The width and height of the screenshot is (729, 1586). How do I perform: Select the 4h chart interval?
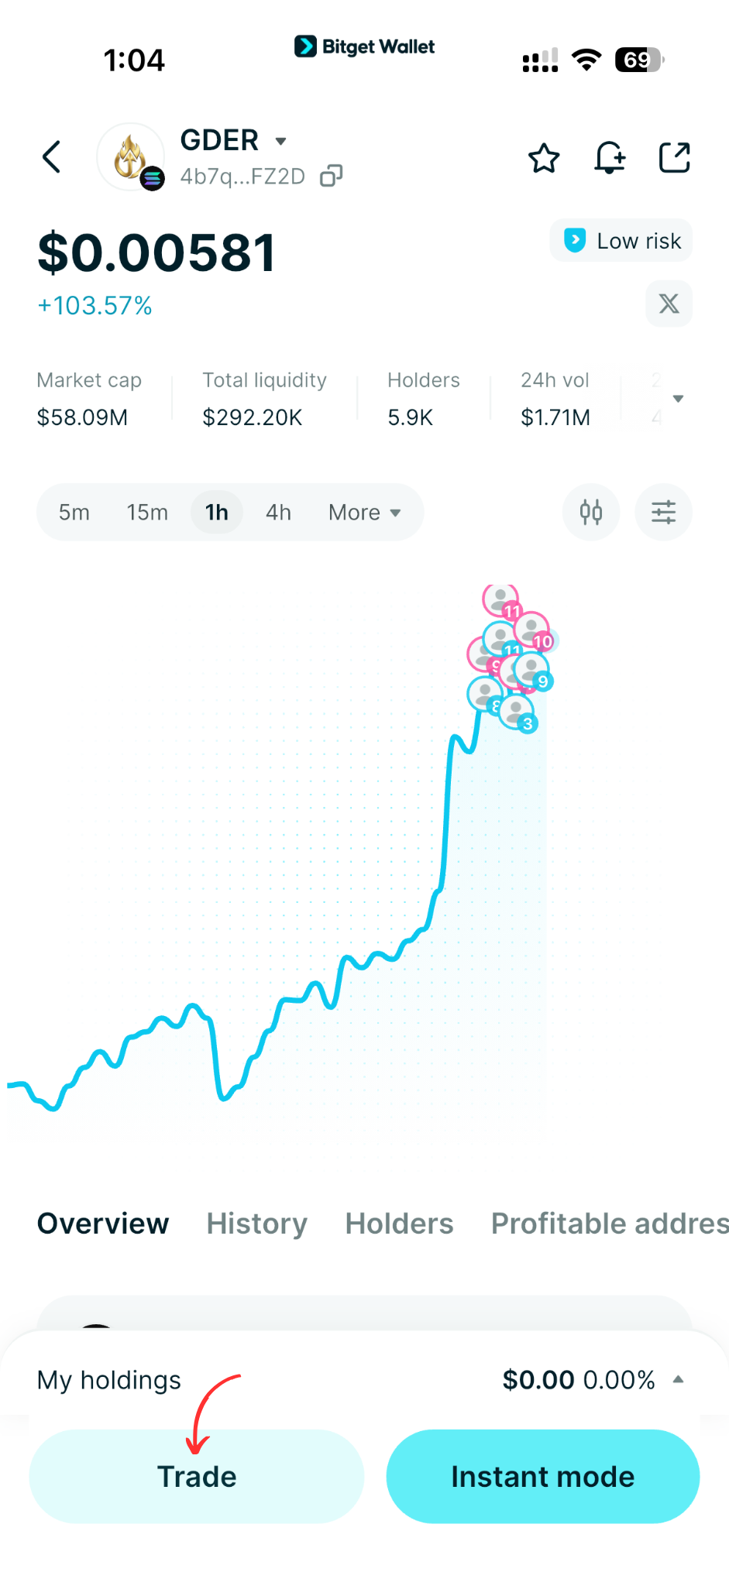278,513
